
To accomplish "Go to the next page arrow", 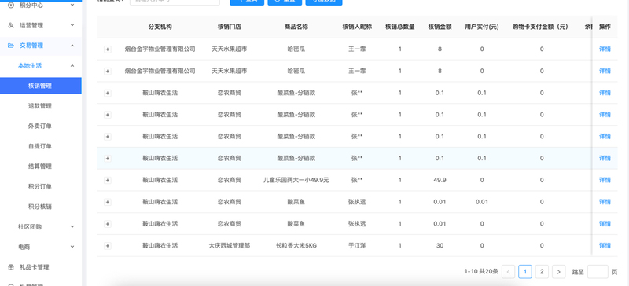I will (x=558, y=272).
